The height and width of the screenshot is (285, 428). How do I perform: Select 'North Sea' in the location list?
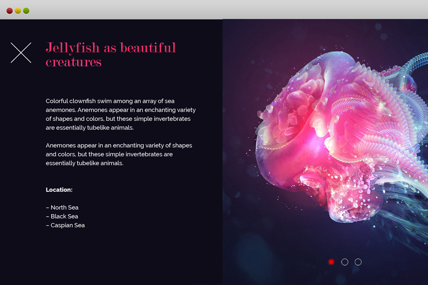click(62, 208)
